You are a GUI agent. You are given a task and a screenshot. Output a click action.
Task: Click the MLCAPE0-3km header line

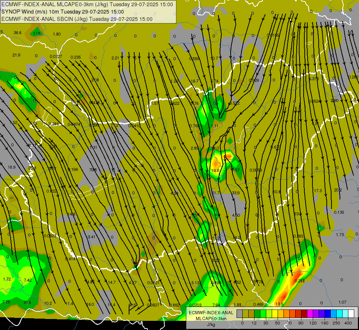pos(87,4)
